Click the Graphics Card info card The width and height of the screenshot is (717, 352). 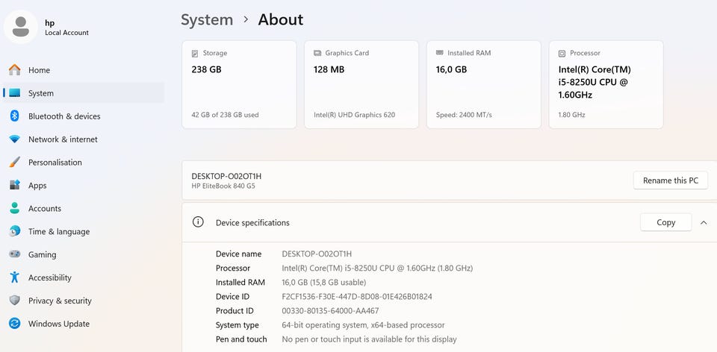point(361,84)
